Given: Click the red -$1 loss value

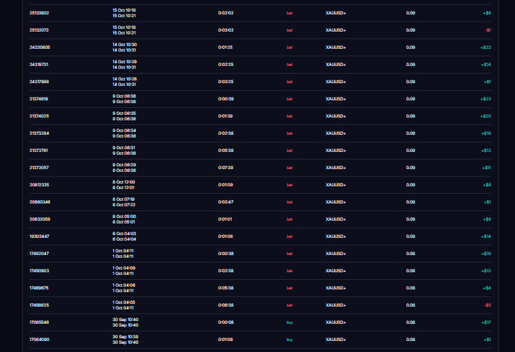Looking at the screenshot, I should pyautogui.click(x=487, y=30).
